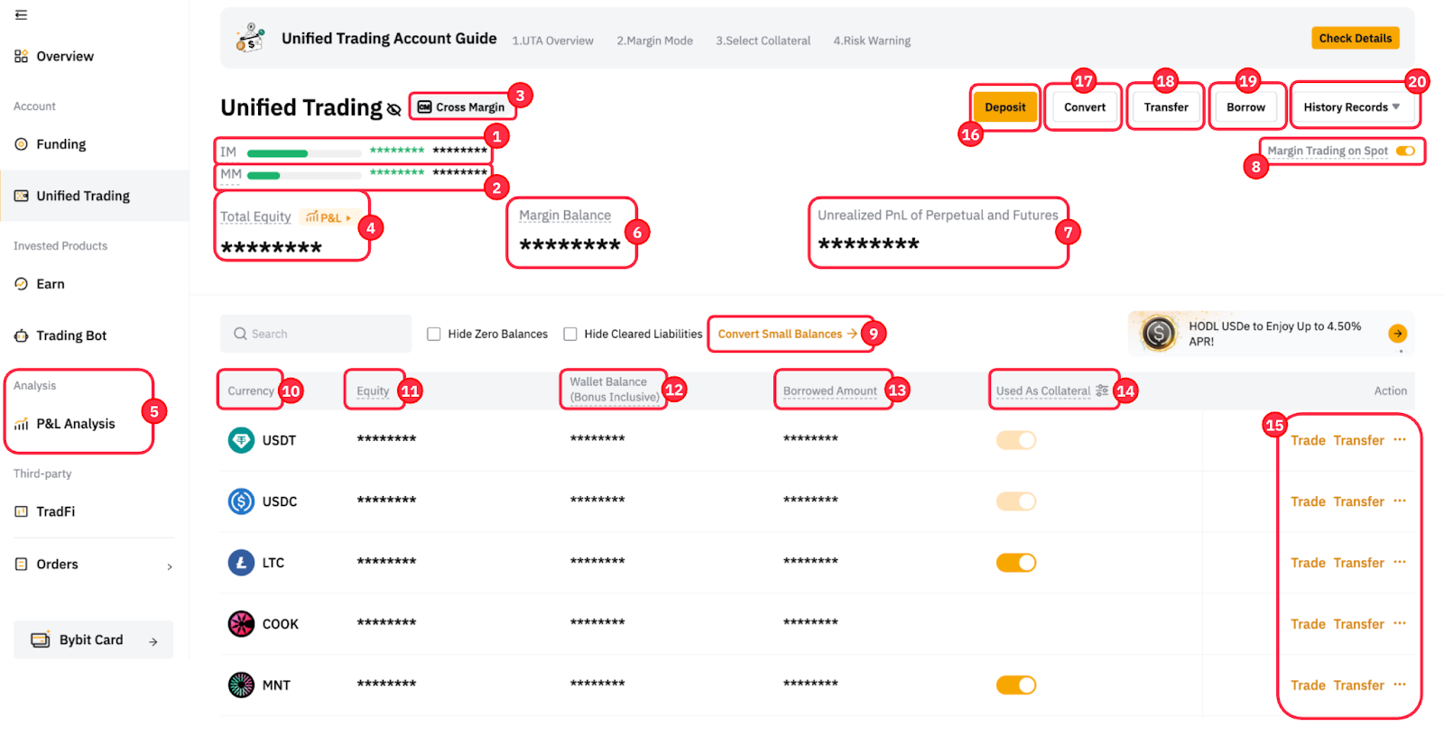Viewport: 1444px width, 744px height.
Task: Click the USDC coin icon
Action: [x=241, y=501]
